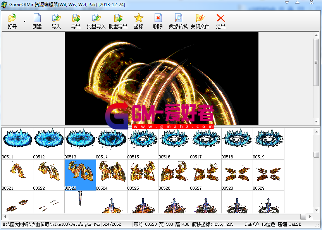The width and height of the screenshot is (322, 230).
Task: Select thumbnail 00516
Action: pyautogui.click(x=174, y=144)
